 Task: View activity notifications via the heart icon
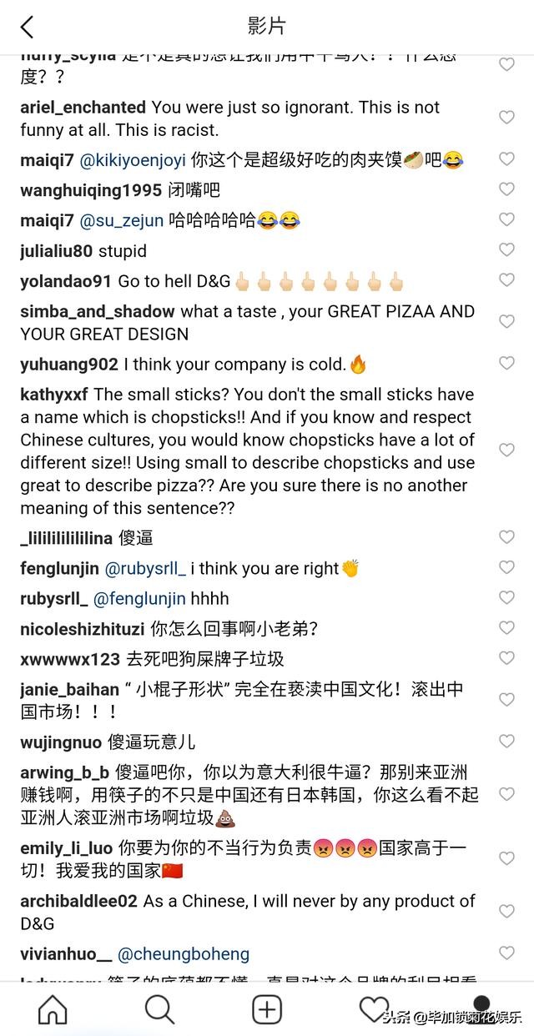click(375, 1008)
